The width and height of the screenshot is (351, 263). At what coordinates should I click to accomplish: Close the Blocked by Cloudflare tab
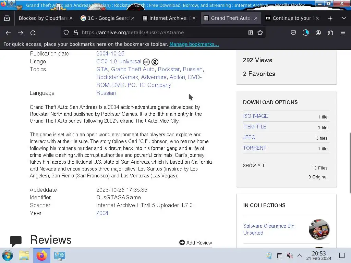pos(71,18)
